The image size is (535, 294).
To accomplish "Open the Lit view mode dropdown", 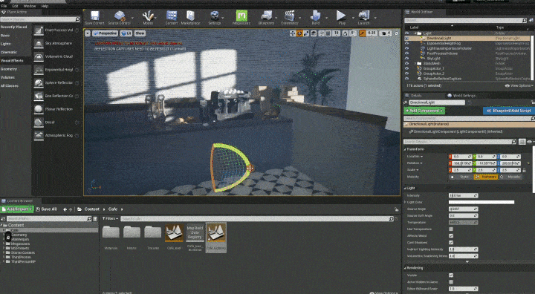I will coord(126,33).
